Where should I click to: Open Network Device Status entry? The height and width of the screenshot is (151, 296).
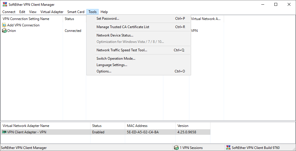click(115, 35)
